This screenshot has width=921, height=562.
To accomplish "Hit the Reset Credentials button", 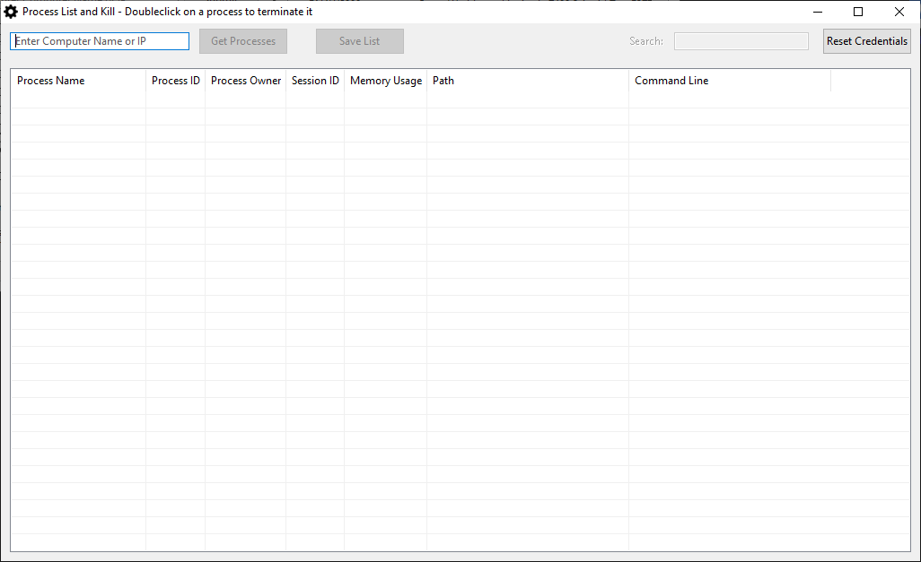I will (x=866, y=41).
